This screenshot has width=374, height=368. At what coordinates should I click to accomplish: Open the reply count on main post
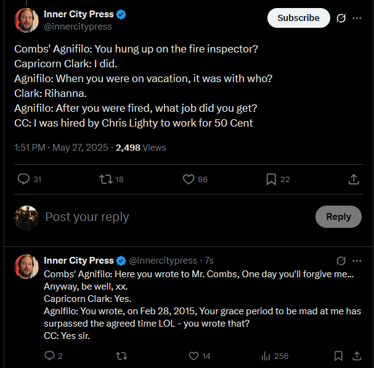coord(30,179)
